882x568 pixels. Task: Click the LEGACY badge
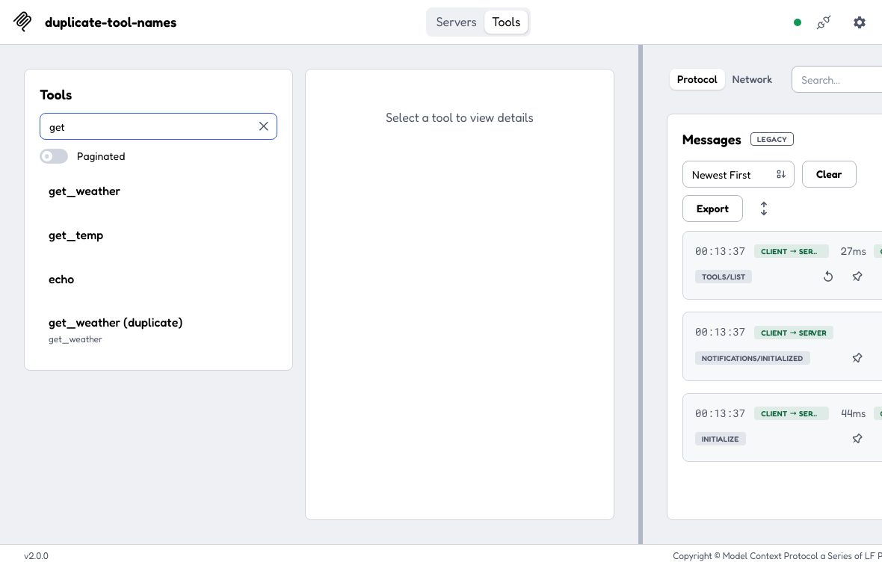(771, 140)
